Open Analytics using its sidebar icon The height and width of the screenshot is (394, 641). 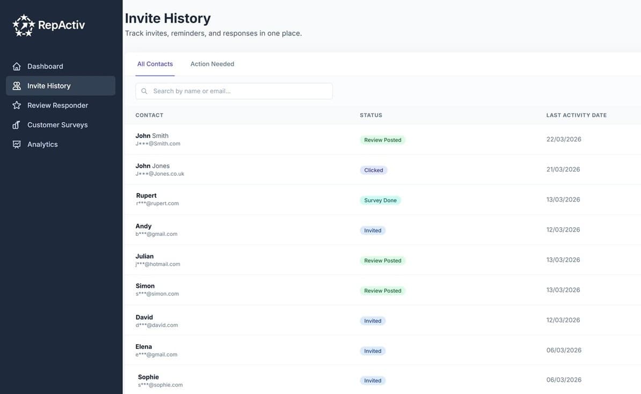click(x=17, y=143)
